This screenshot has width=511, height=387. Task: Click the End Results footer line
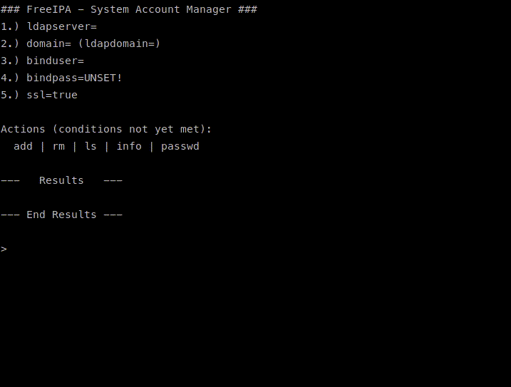61,215
